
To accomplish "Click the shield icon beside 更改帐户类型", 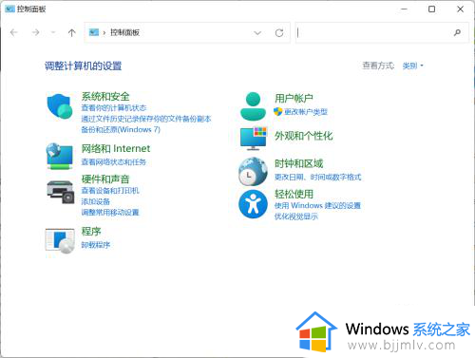I will click(x=277, y=111).
